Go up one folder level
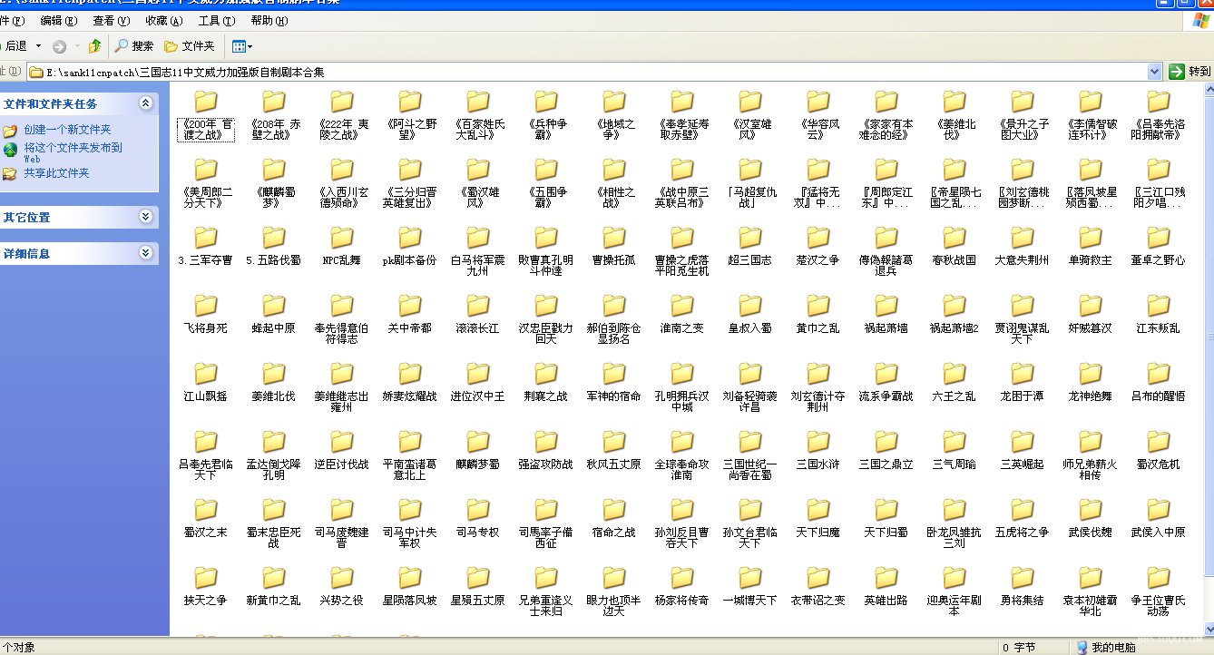 click(94, 46)
